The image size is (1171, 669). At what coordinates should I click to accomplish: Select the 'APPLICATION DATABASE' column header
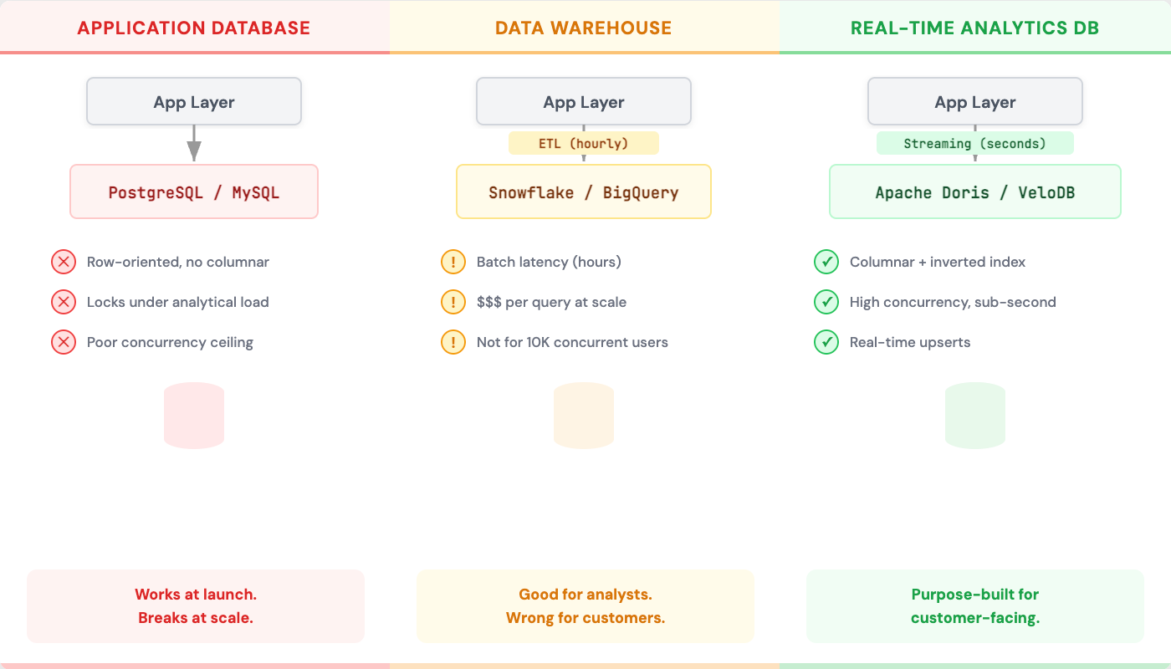tap(194, 28)
